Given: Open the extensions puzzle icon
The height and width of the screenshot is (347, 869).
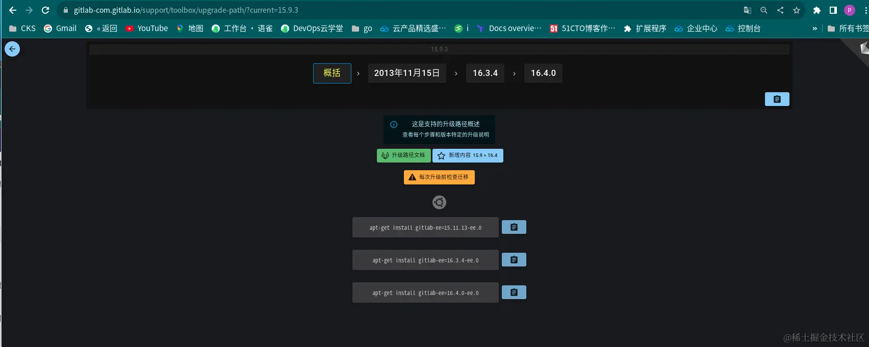Looking at the screenshot, I should pos(816,10).
